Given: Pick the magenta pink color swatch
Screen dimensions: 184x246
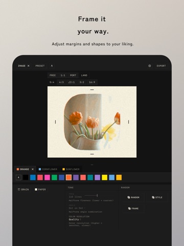Looking at the screenshot, I should 47,177.
